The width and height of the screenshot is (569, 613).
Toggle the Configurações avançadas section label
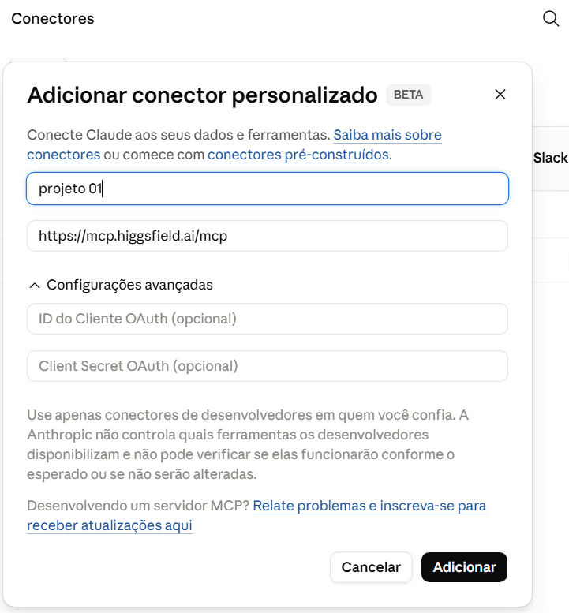[129, 285]
